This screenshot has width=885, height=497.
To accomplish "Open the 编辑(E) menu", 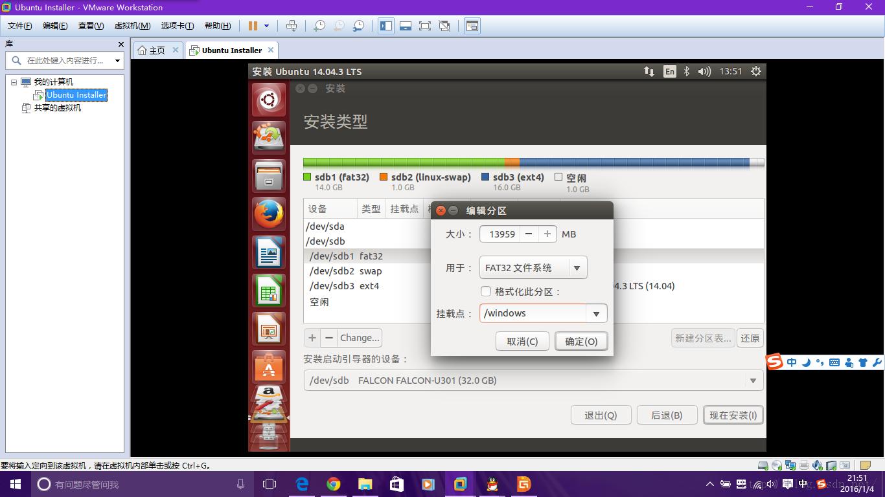I will coord(55,26).
